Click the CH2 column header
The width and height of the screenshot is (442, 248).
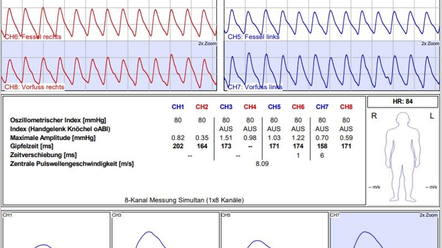point(202,107)
